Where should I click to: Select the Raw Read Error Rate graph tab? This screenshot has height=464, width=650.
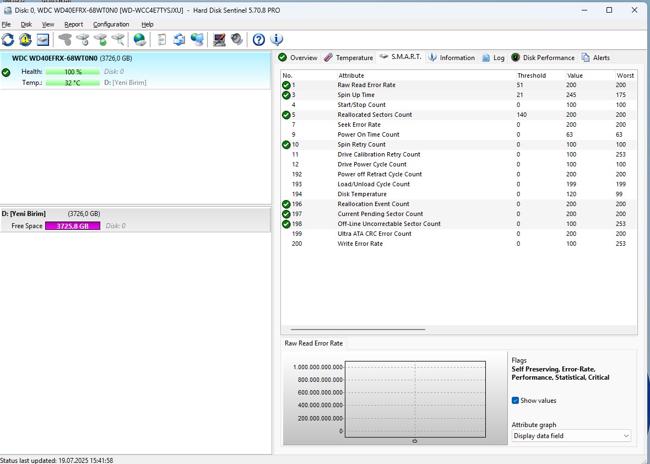click(x=314, y=343)
